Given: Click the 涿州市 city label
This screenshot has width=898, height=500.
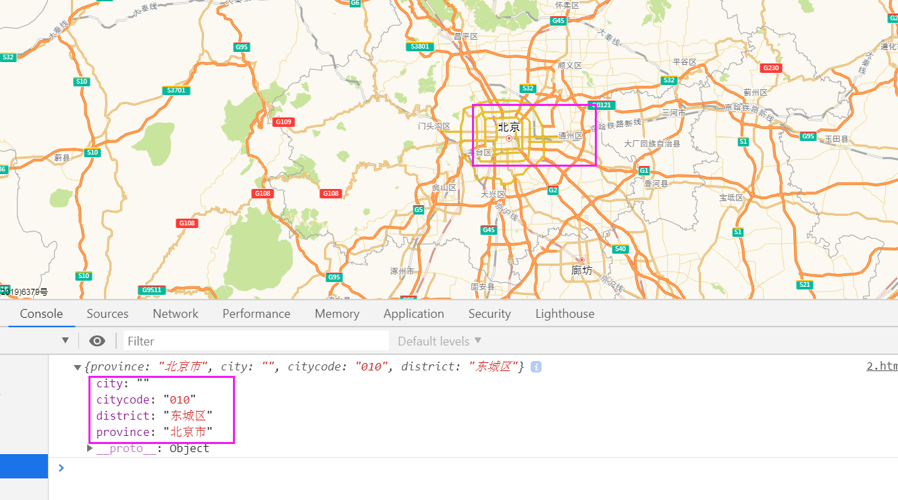Looking at the screenshot, I should pyautogui.click(x=402, y=271).
